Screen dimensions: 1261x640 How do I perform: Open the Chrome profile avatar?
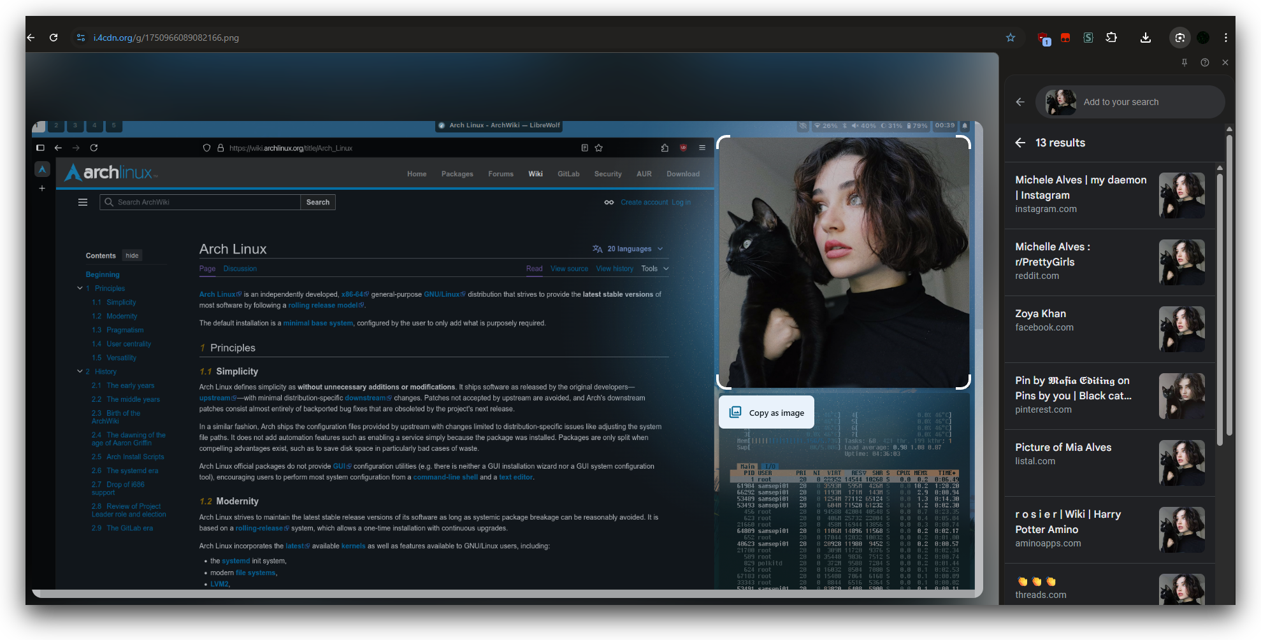(1203, 38)
